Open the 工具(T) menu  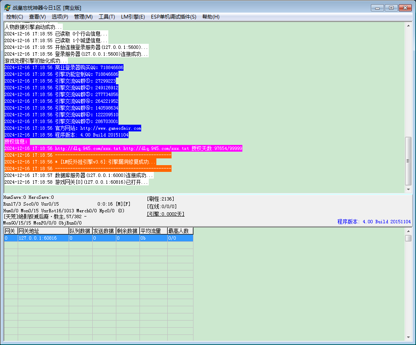point(107,17)
